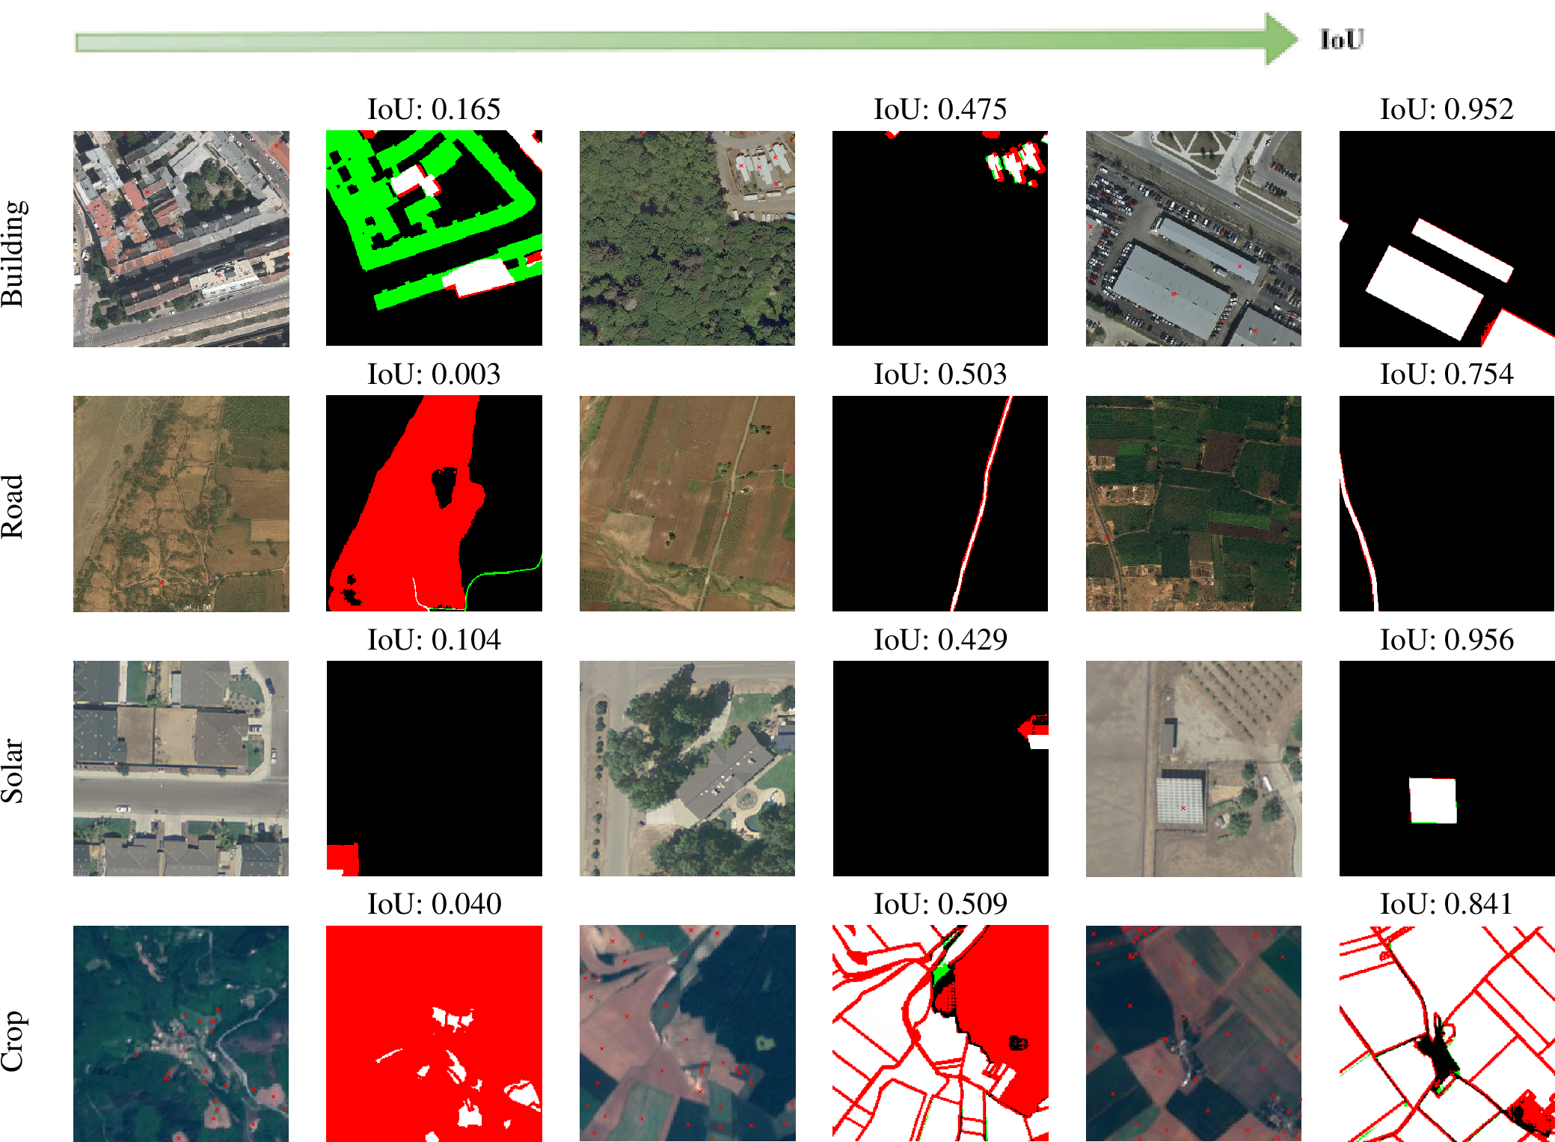Viewport: 1555px width, 1142px height.
Task: Click the Building warehouse and parking lot image
Action: (1194, 239)
